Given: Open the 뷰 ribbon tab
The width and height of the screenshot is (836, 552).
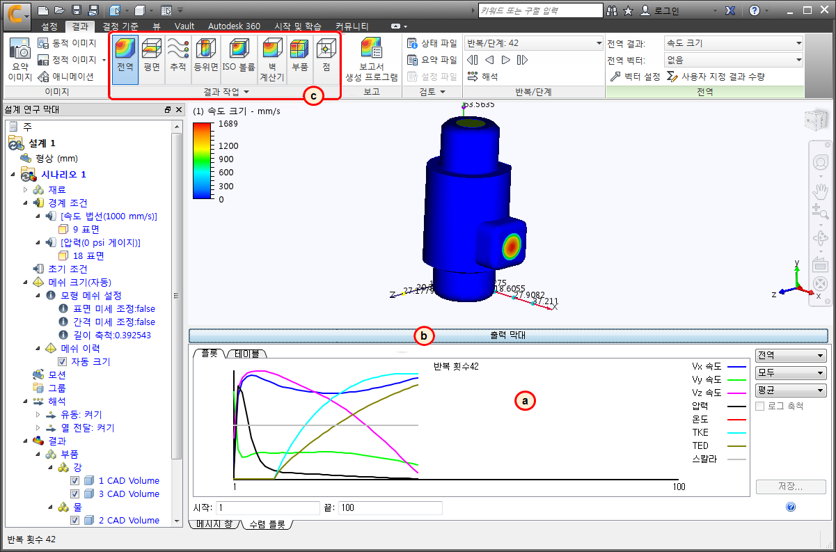Looking at the screenshot, I should tap(157, 26).
